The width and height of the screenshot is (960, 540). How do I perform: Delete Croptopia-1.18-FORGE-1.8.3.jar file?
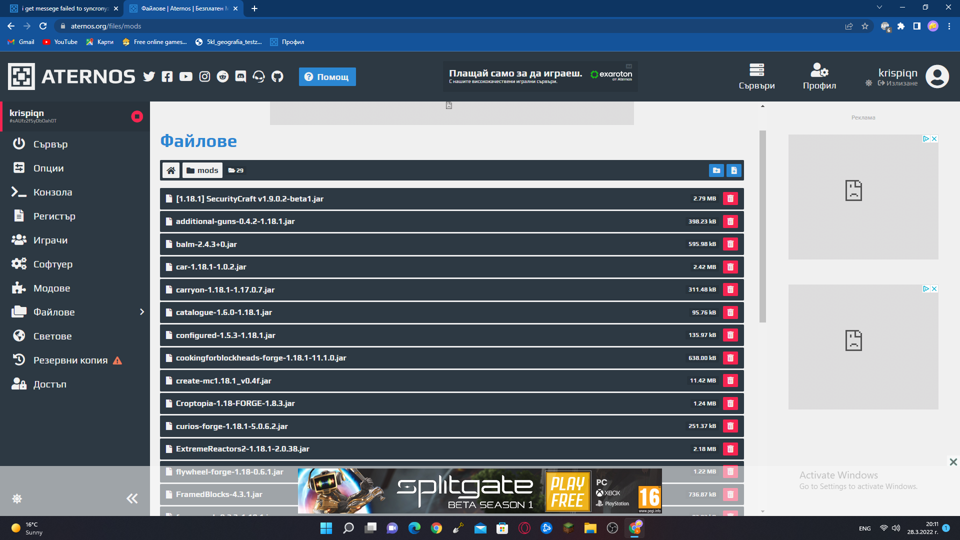[730, 403]
